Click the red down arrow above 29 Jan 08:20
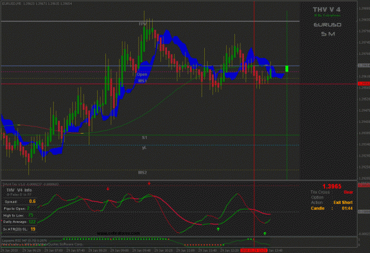 pyautogui.click(x=108, y=189)
